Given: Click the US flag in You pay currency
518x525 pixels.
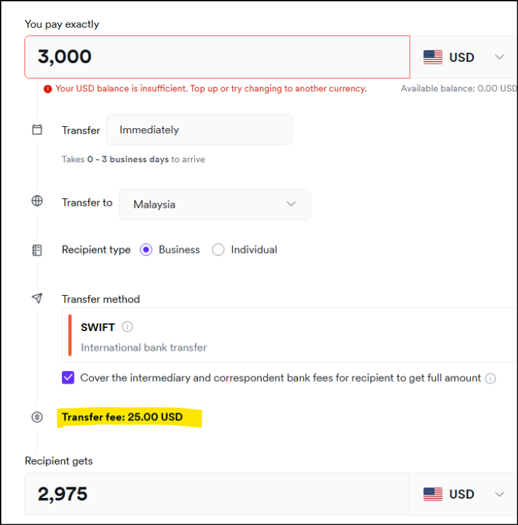Looking at the screenshot, I should [433, 57].
